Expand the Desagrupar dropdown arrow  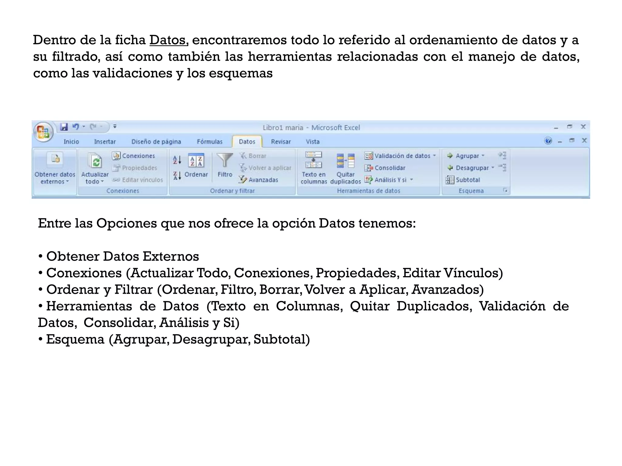(493, 167)
